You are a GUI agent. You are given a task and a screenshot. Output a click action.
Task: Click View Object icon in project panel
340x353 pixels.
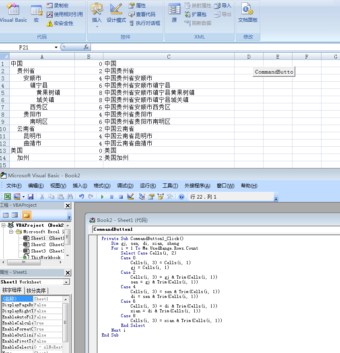pyautogui.click(x=14, y=215)
